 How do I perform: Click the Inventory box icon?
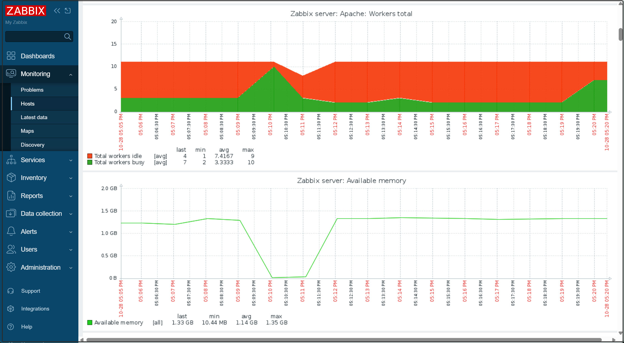click(x=11, y=177)
